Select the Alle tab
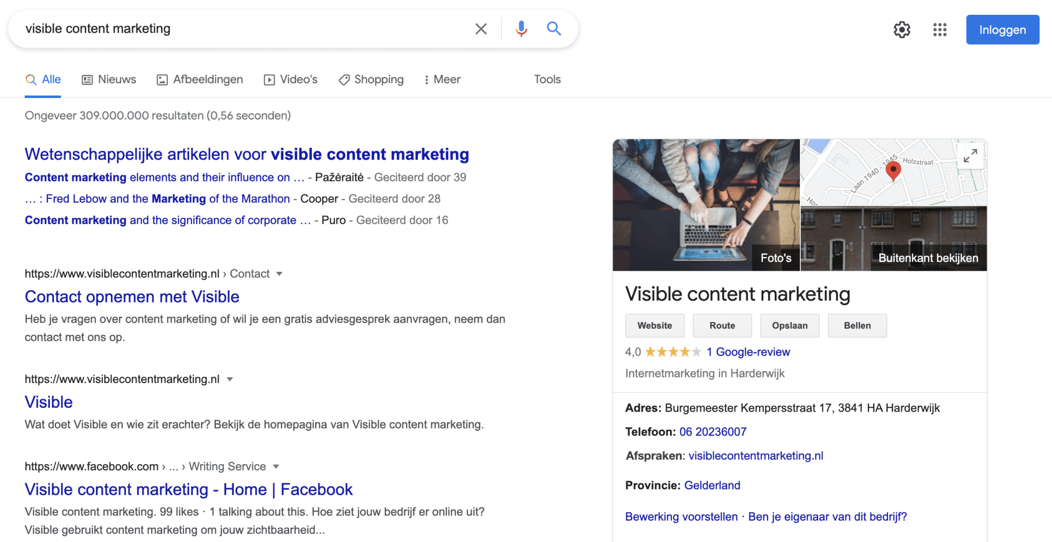 43,79
